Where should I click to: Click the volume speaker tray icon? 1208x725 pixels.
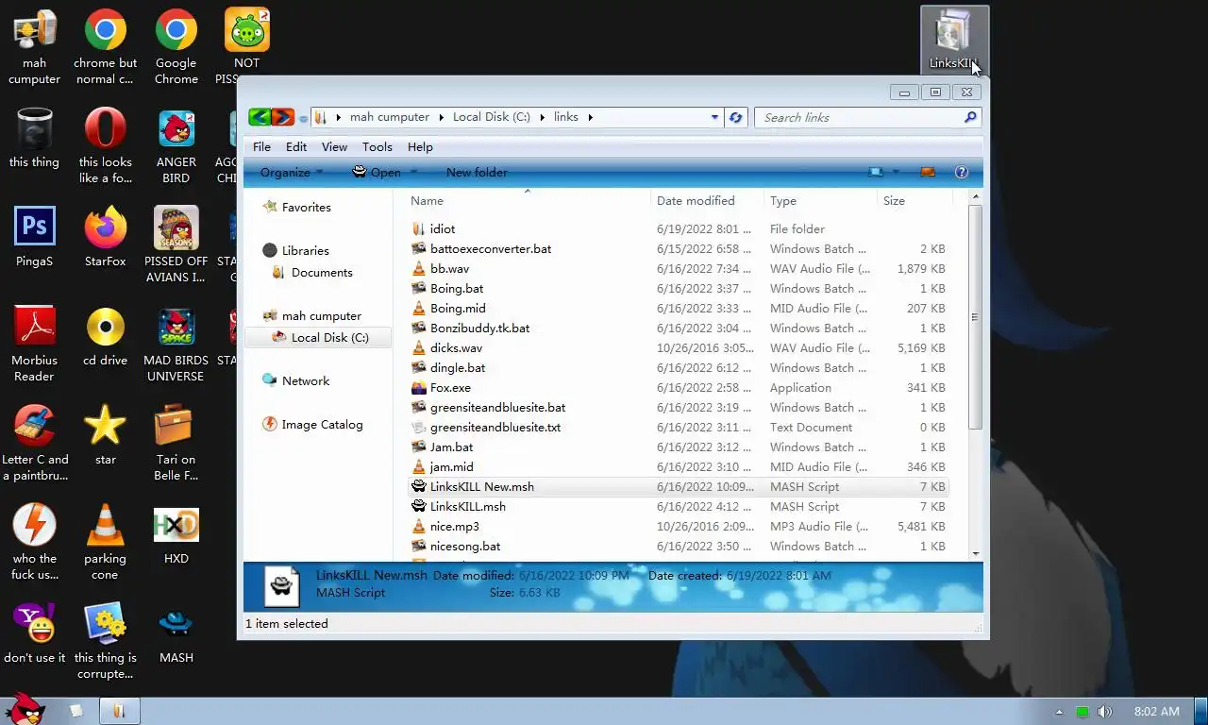click(1104, 712)
